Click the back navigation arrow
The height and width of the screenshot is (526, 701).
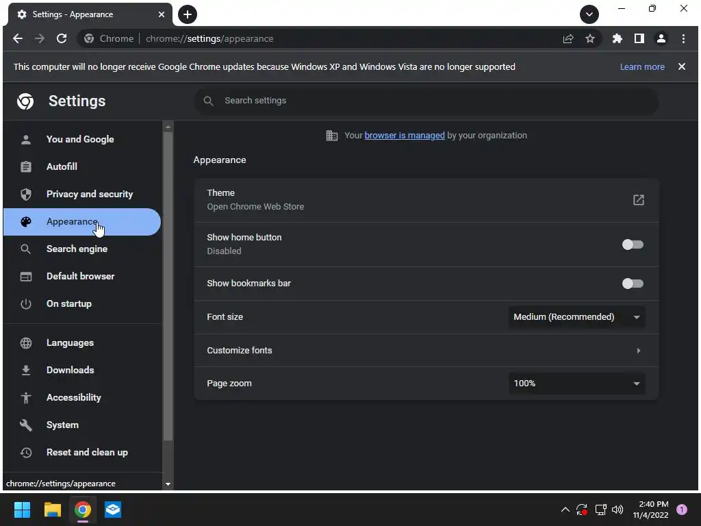pos(17,38)
